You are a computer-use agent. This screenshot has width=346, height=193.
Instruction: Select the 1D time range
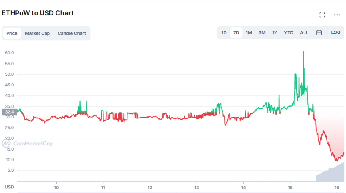[x=224, y=33]
